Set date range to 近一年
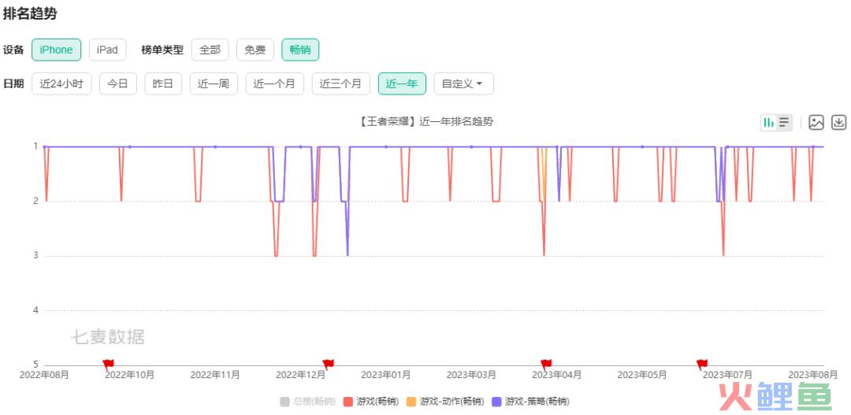This screenshot has height=415, width=851. [402, 83]
